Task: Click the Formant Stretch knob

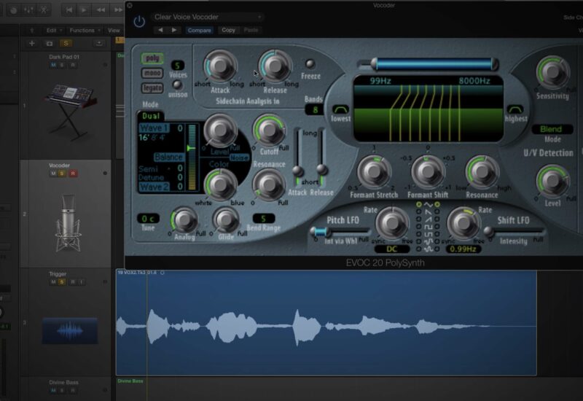Action: (x=374, y=171)
